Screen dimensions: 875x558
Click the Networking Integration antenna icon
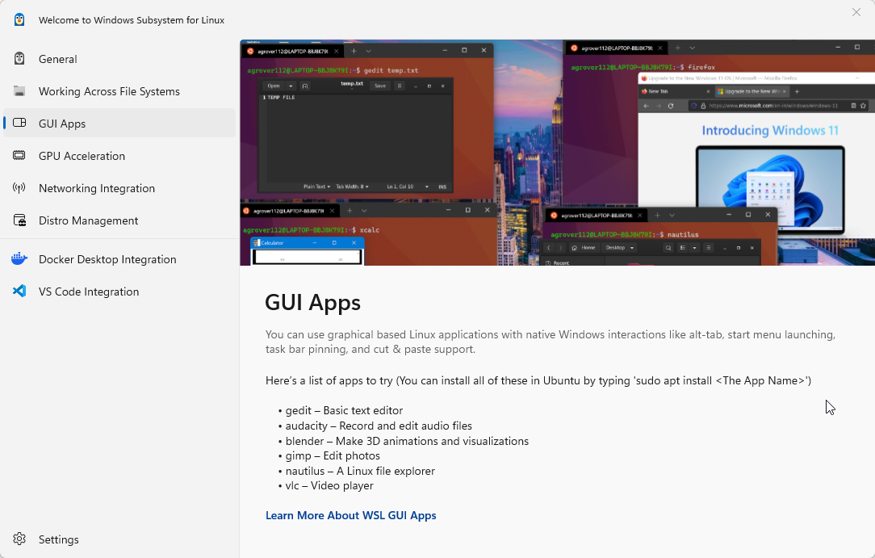coord(19,188)
